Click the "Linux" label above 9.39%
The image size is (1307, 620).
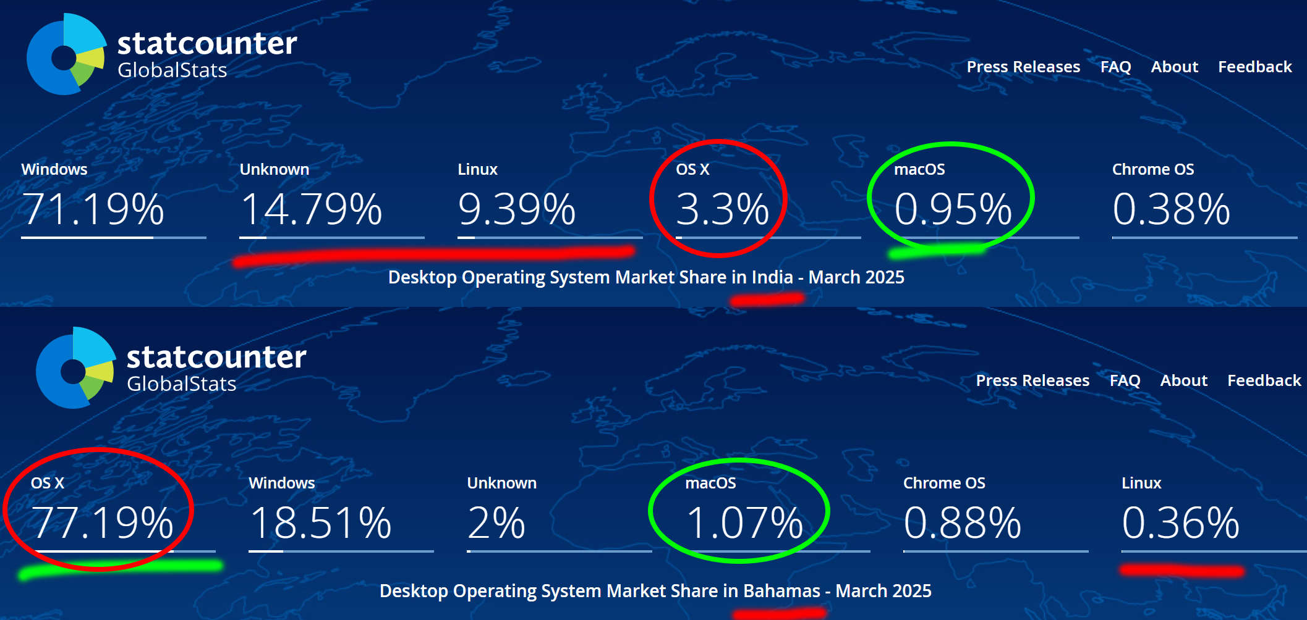point(477,169)
